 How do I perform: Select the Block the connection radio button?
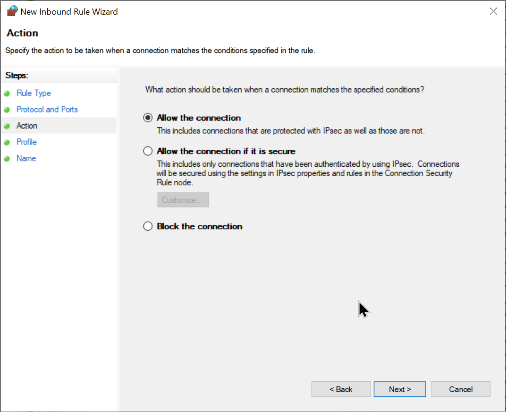(x=148, y=226)
